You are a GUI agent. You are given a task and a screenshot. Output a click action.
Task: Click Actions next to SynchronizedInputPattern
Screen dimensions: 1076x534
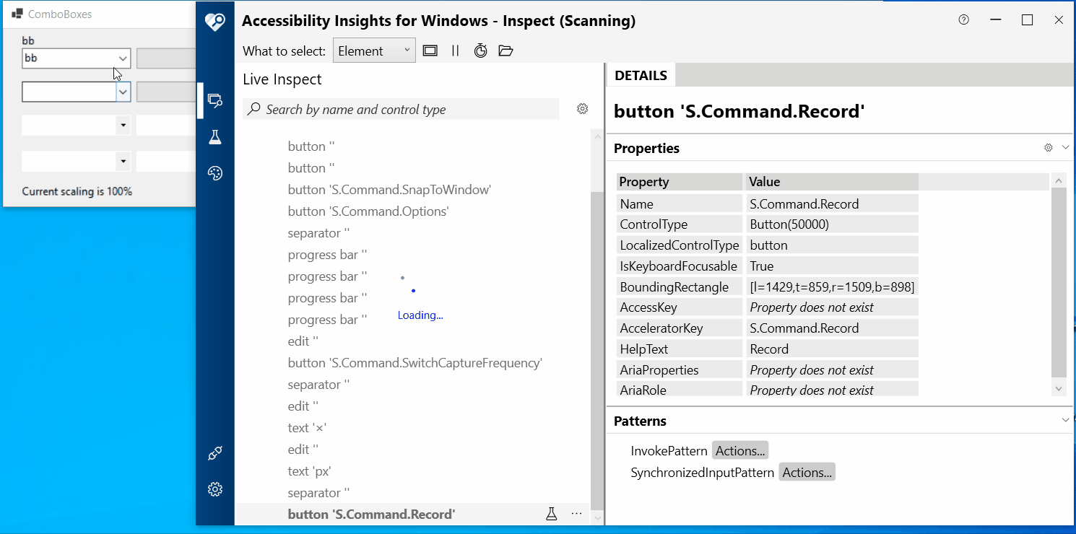click(807, 471)
